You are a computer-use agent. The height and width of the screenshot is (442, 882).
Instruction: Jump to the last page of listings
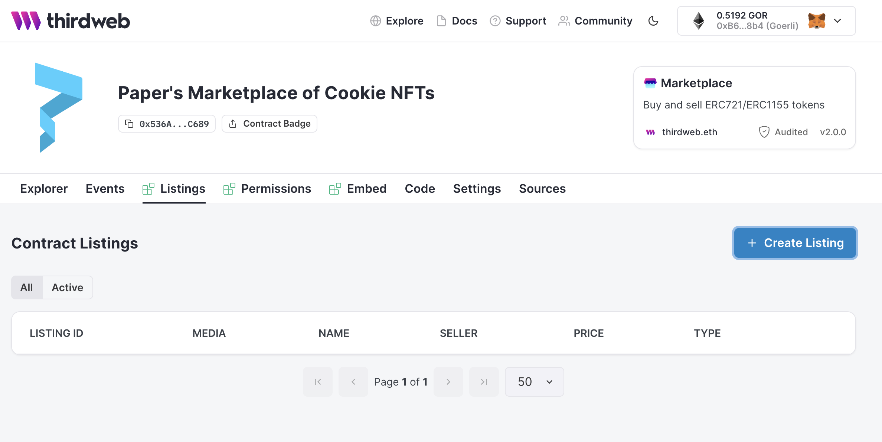coord(484,381)
